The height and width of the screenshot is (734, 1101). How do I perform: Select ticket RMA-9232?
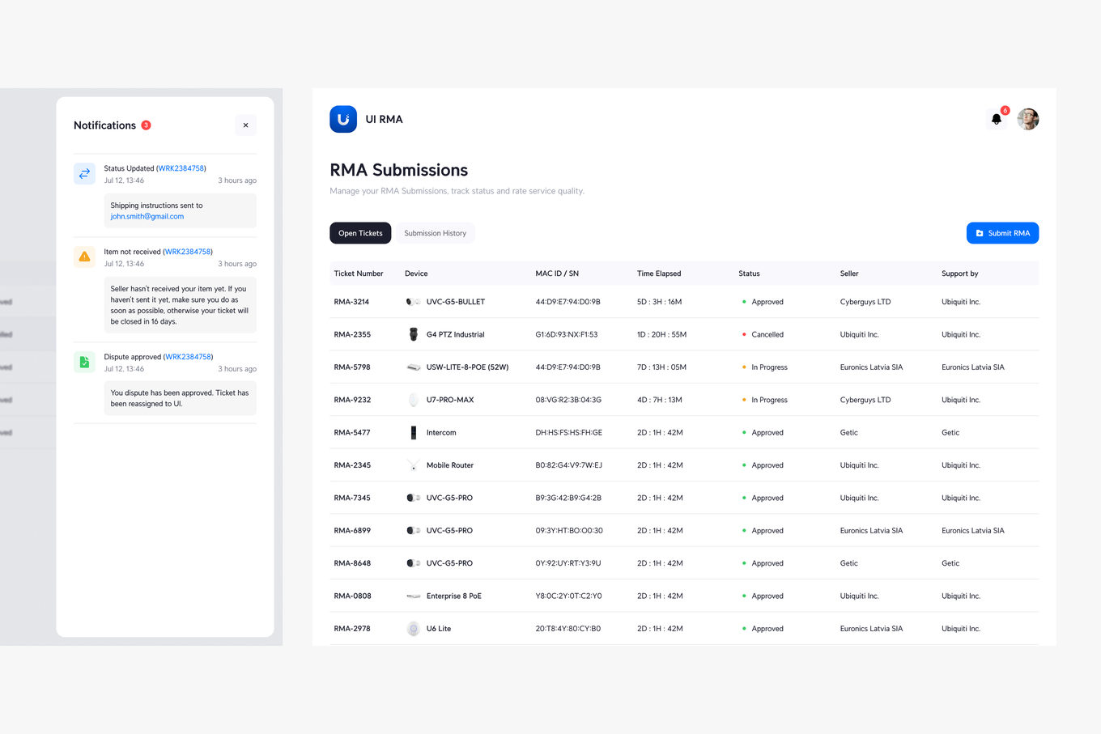352,400
